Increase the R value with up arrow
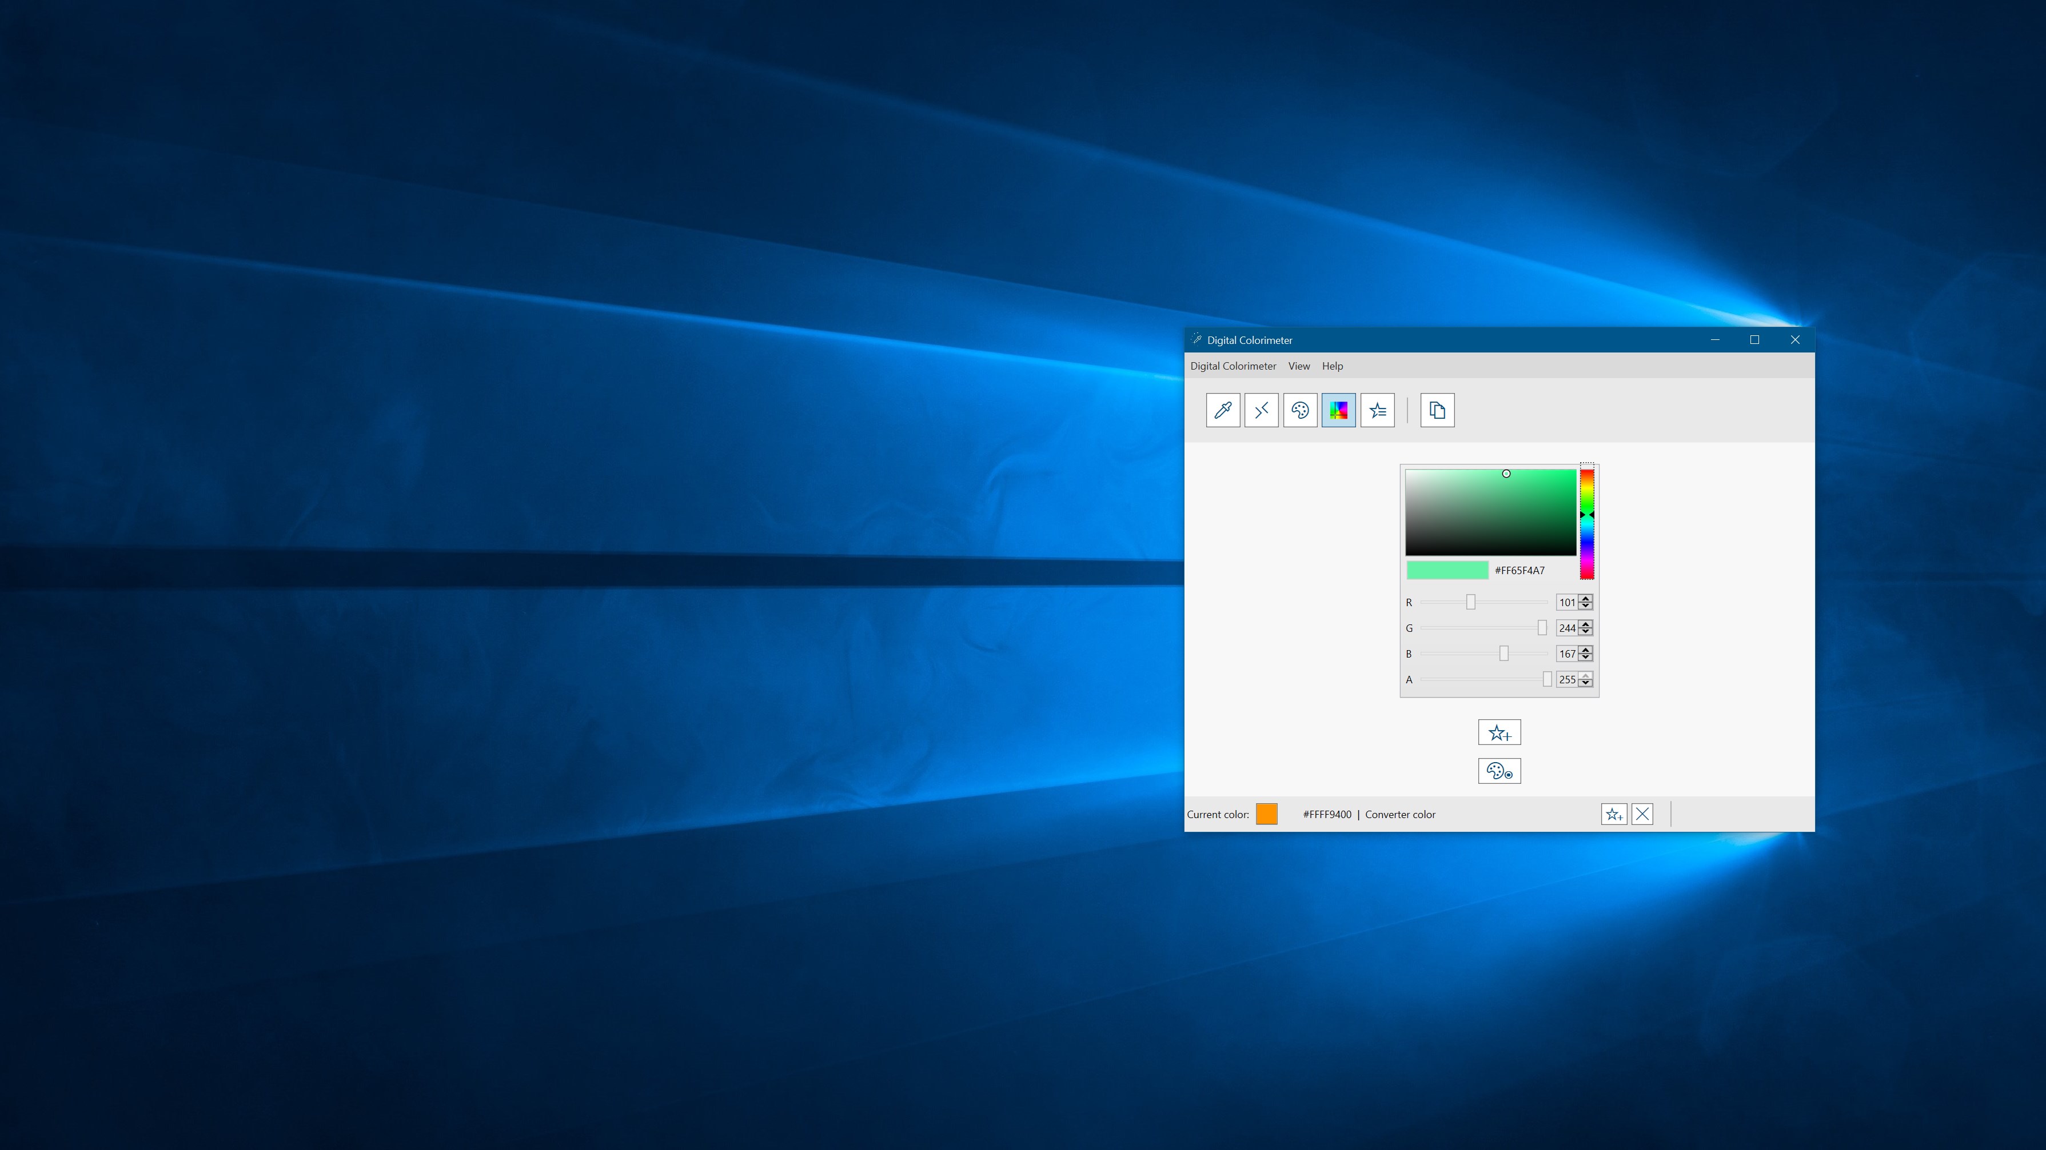 [x=1585, y=598]
